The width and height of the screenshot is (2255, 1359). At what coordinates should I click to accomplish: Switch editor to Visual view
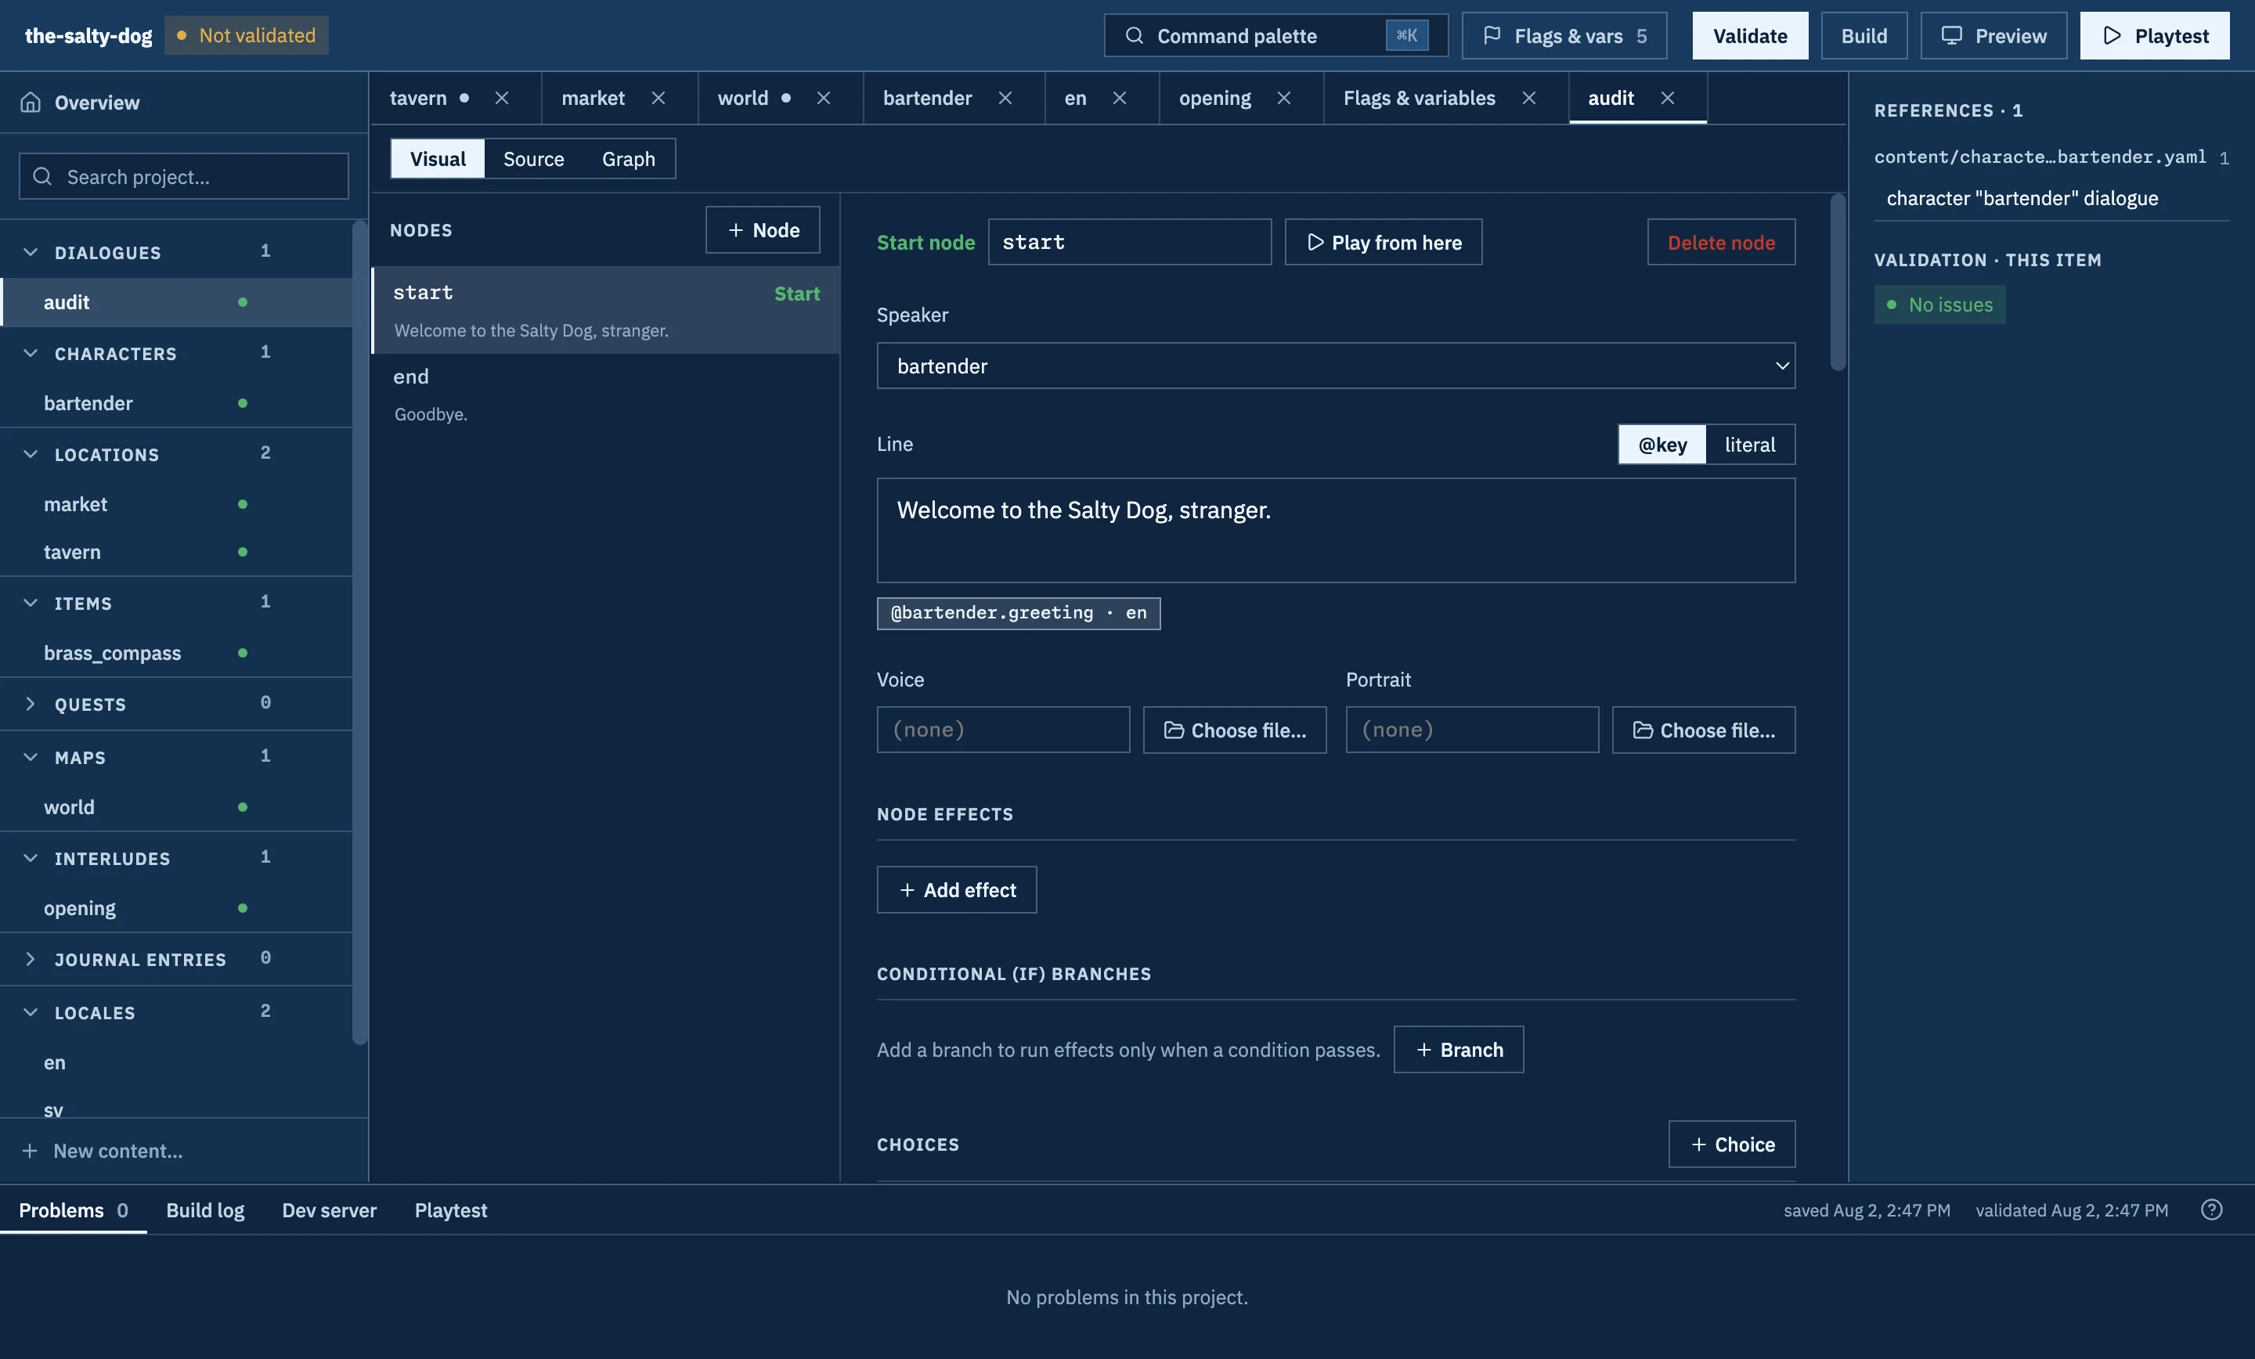click(438, 159)
